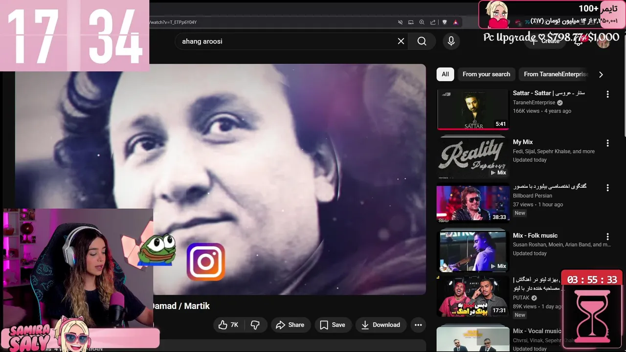Open Billboard Persian video thumbnail
This screenshot has width=626, height=352.
(x=473, y=202)
